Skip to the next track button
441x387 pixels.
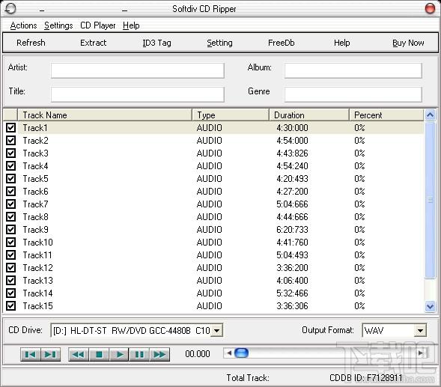[x=51, y=354]
